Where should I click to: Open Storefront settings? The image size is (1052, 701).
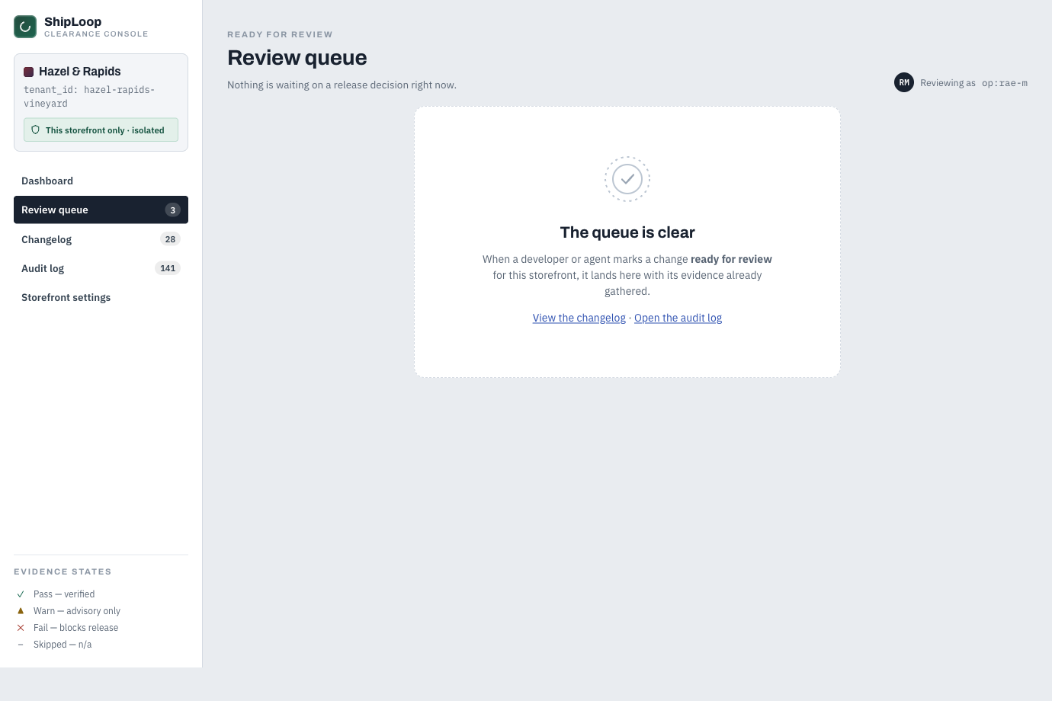point(101,297)
